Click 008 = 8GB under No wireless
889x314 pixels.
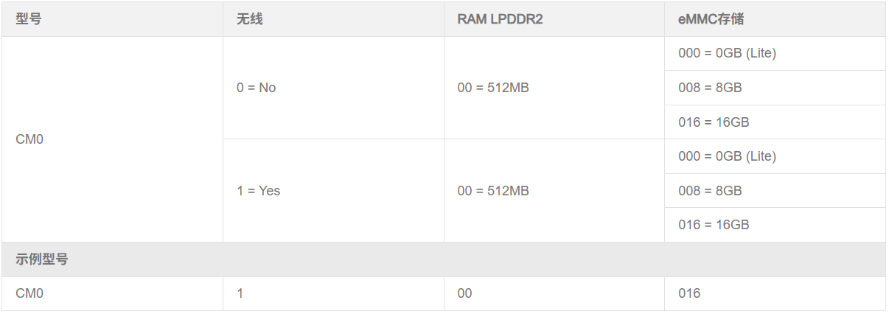[710, 88]
